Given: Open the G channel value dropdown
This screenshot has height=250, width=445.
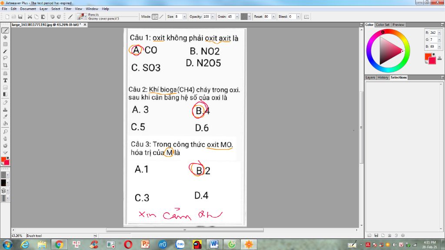Looking at the screenshot, I should (439, 39).
